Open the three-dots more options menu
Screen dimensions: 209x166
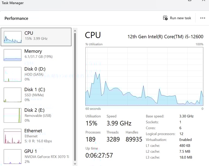[202, 18]
